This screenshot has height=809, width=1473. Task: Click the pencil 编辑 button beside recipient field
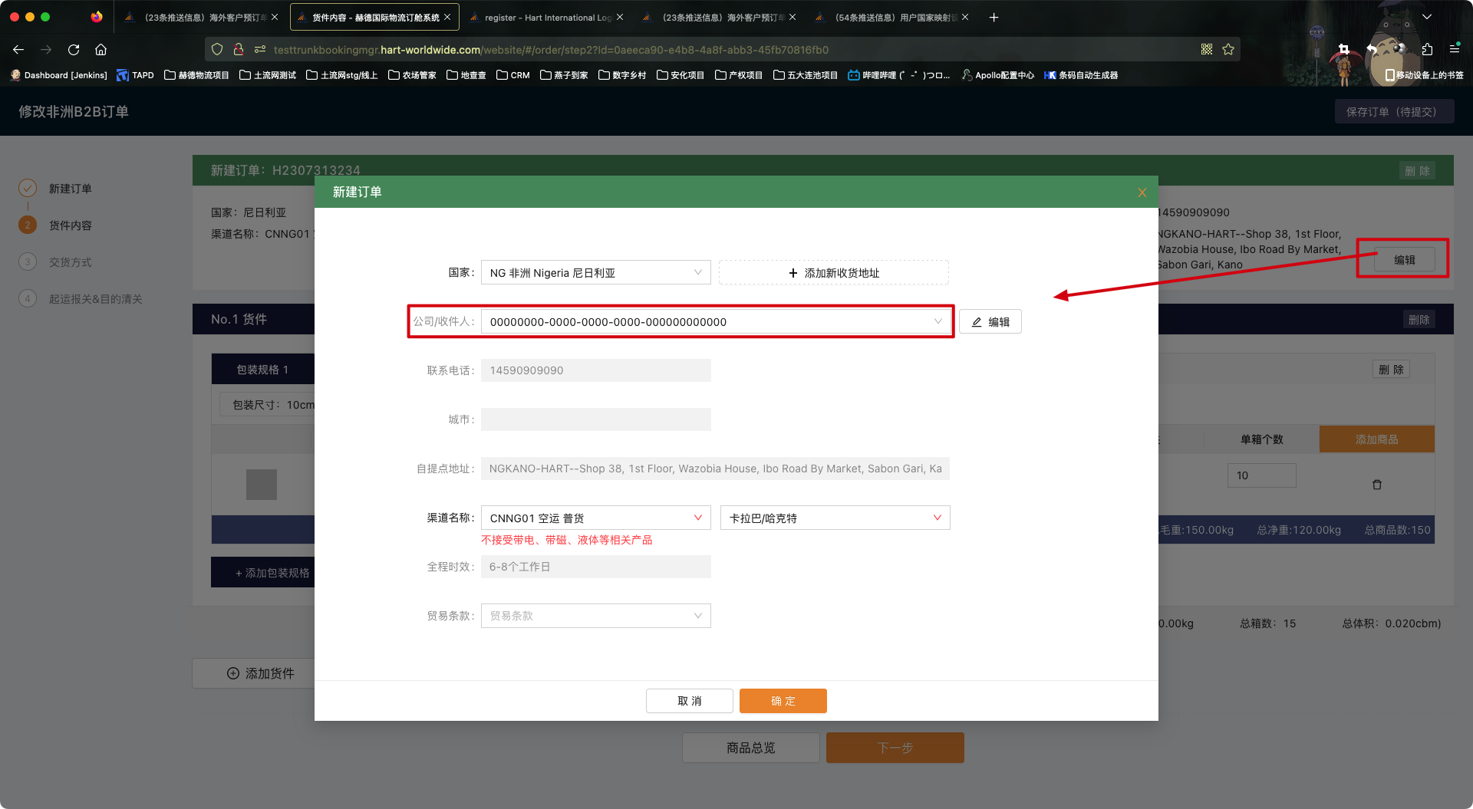click(990, 322)
